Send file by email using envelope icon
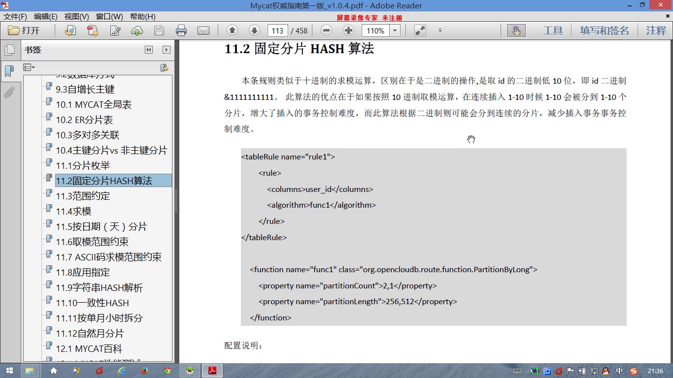This screenshot has height=378, width=673. tap(203, 31)
